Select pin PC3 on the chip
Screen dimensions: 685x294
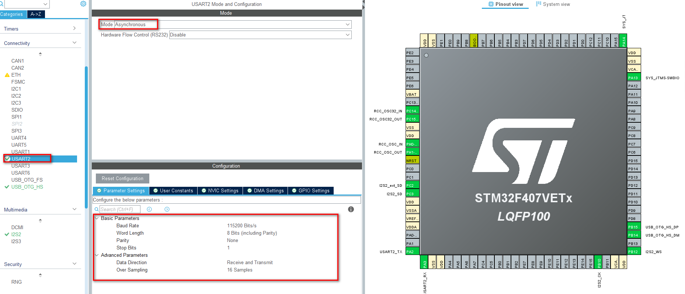point(412,193)
